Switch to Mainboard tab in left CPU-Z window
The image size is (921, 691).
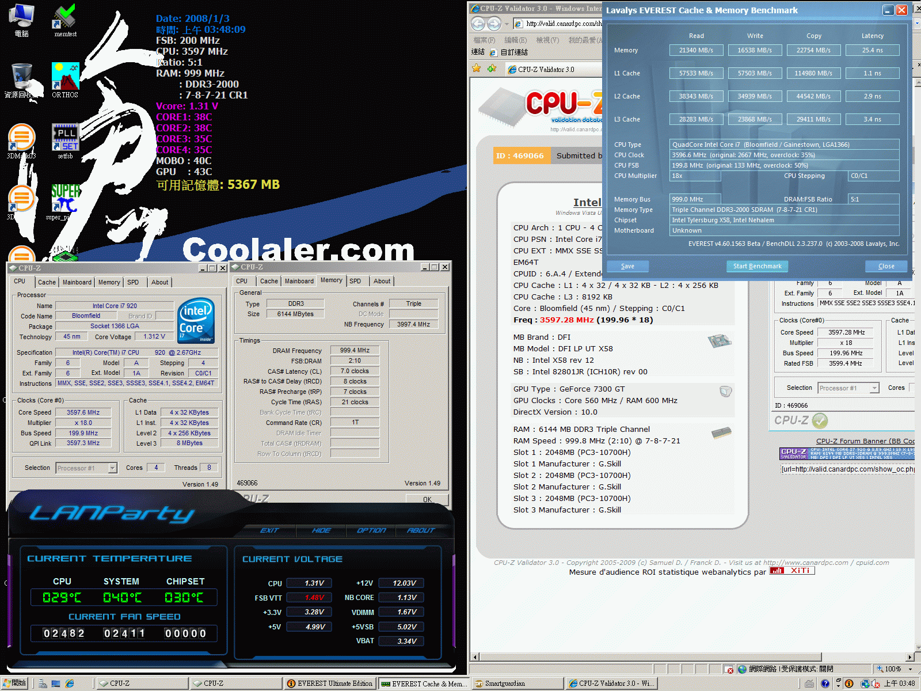click(x=77, y=282)
